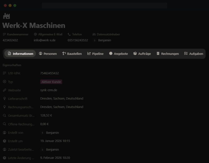The image size is (209, 163).
Task: Open the Rechnungen tab
Action: (x=167, y=54)
